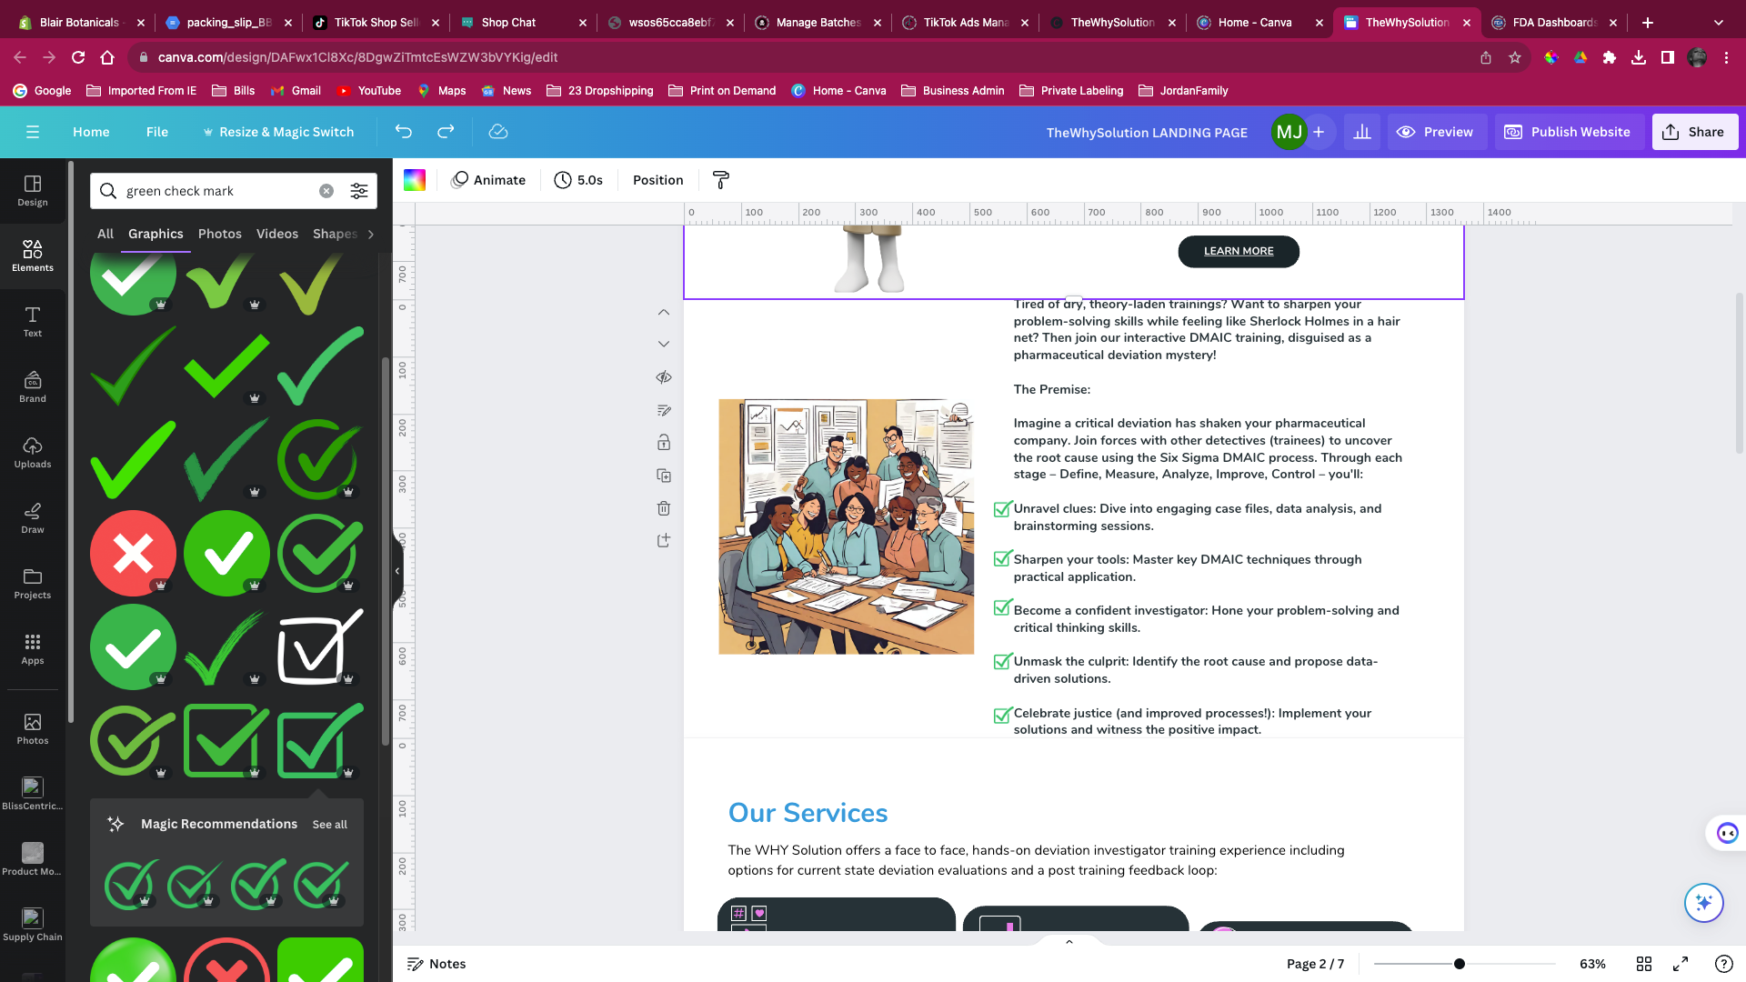Click See all Magic Recommendations
This screenshot has height=982, width=1746.
click(x=329, y=825)
